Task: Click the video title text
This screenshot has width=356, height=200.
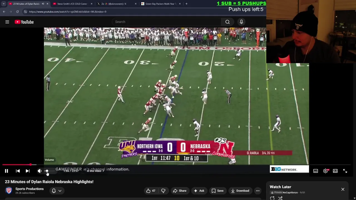Action: (x=49, y=182)
